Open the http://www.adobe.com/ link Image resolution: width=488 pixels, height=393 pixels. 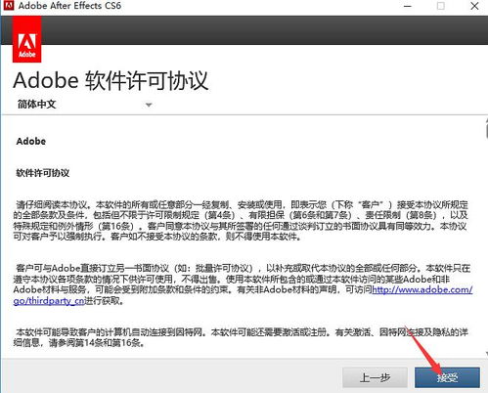[x=422, y=289]
